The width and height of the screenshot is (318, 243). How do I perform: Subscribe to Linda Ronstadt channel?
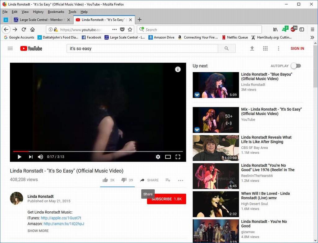(166, 199)
